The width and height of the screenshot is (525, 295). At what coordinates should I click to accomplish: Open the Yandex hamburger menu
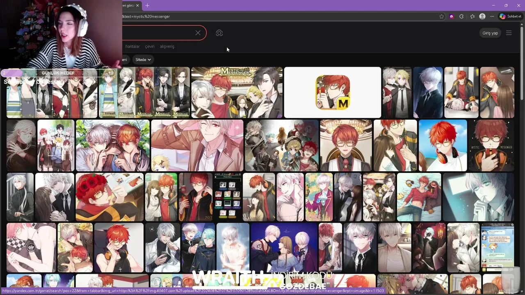pos(509,33)
